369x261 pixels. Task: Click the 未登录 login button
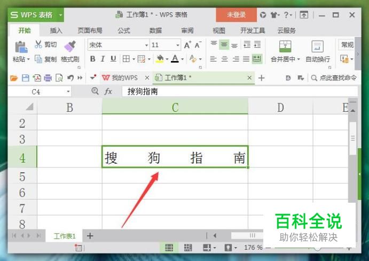236,15
